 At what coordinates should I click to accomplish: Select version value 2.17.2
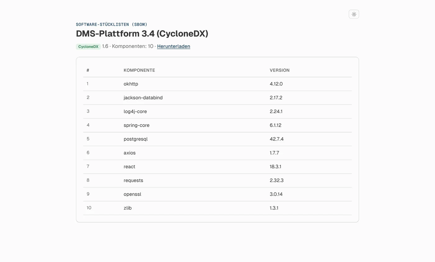(276, 97)
